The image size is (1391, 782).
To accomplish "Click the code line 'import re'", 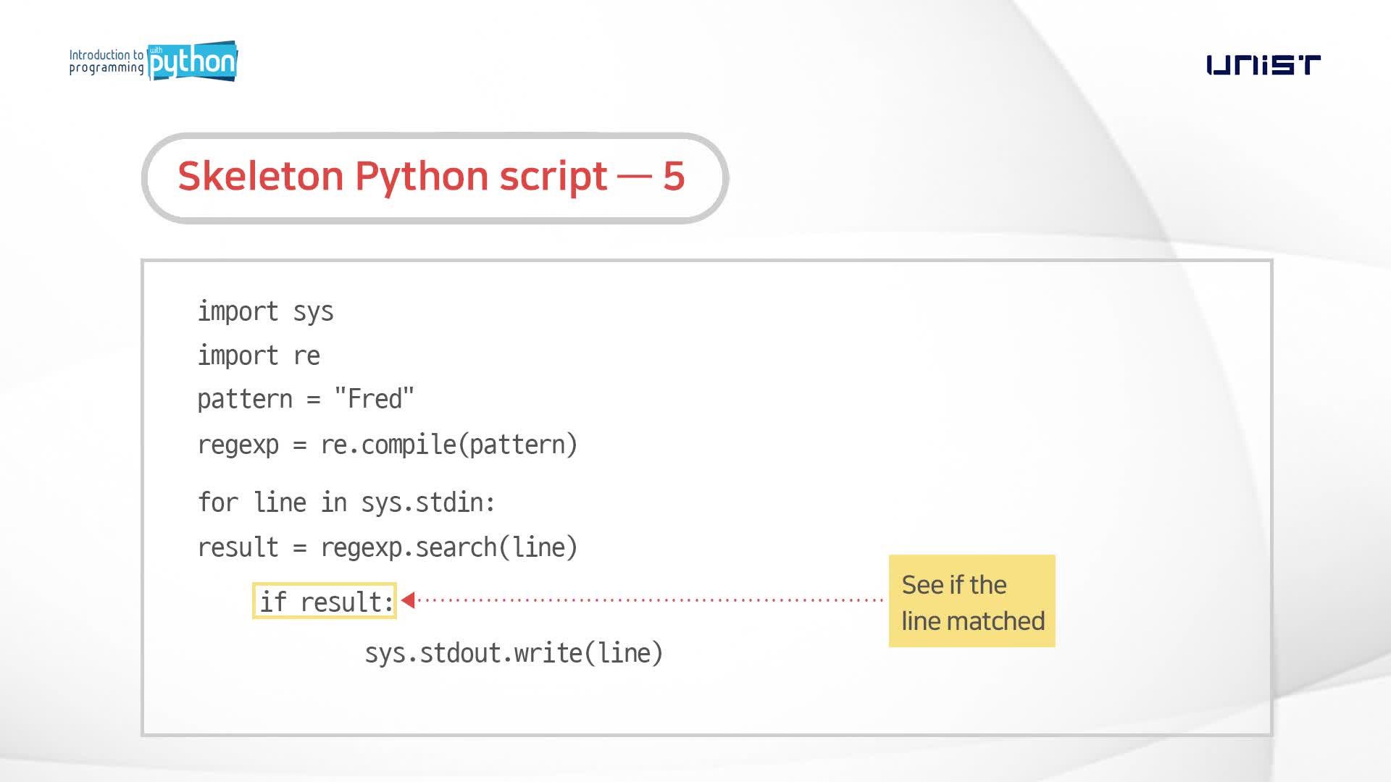I will [259, 356].
